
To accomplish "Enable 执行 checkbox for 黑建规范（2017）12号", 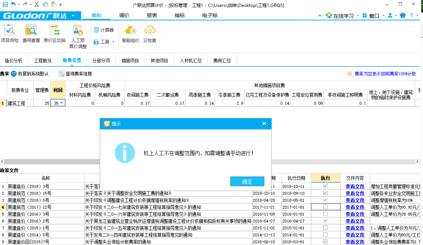I will click(325, 207).
